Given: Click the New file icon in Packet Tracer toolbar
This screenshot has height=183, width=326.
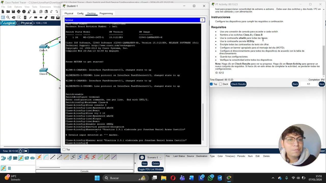Looking at the screenshot, I should pyautogui.click(x=3, y=11).
